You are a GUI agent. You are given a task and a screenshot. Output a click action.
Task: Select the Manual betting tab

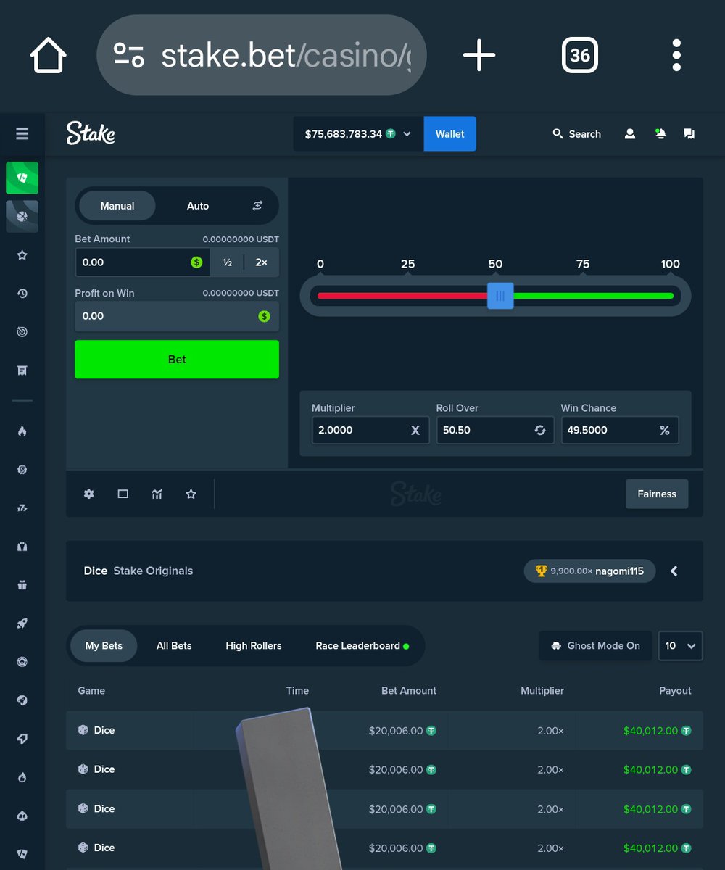point(117,206)
